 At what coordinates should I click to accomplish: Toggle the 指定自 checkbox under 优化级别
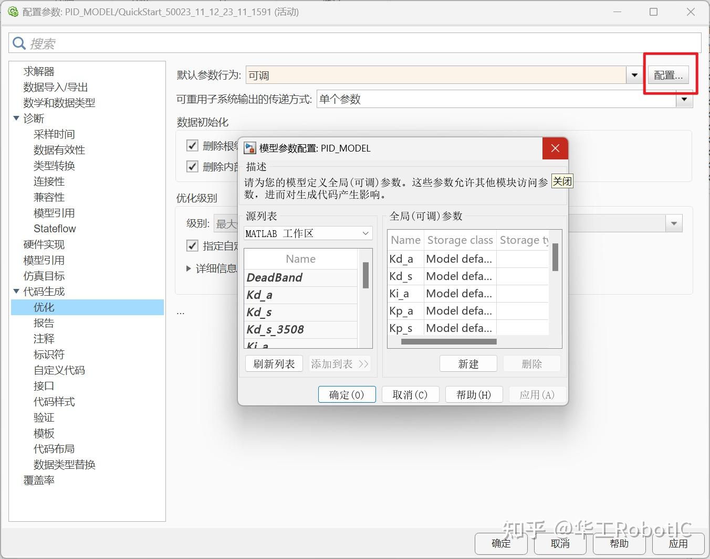193,246
